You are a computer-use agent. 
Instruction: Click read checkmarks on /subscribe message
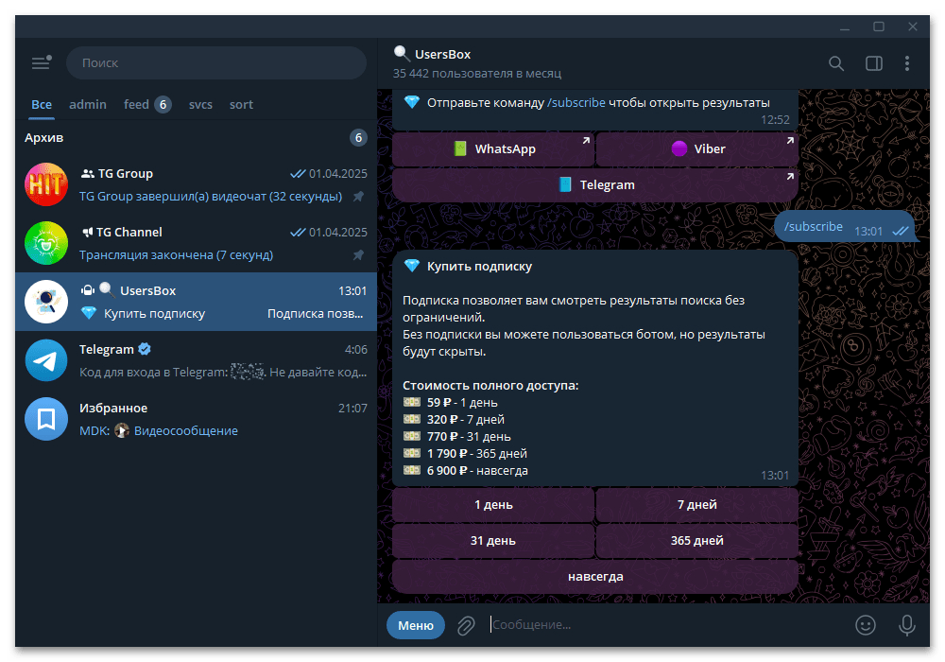point(900,232)
